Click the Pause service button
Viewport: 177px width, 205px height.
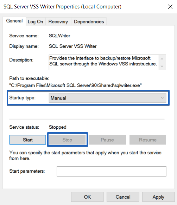tap(107, 140)
